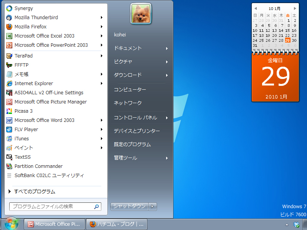Expand Excel 2003 recent files arrow
The width and height of the screenshot is (307, 230).
(x=102, y=36)
